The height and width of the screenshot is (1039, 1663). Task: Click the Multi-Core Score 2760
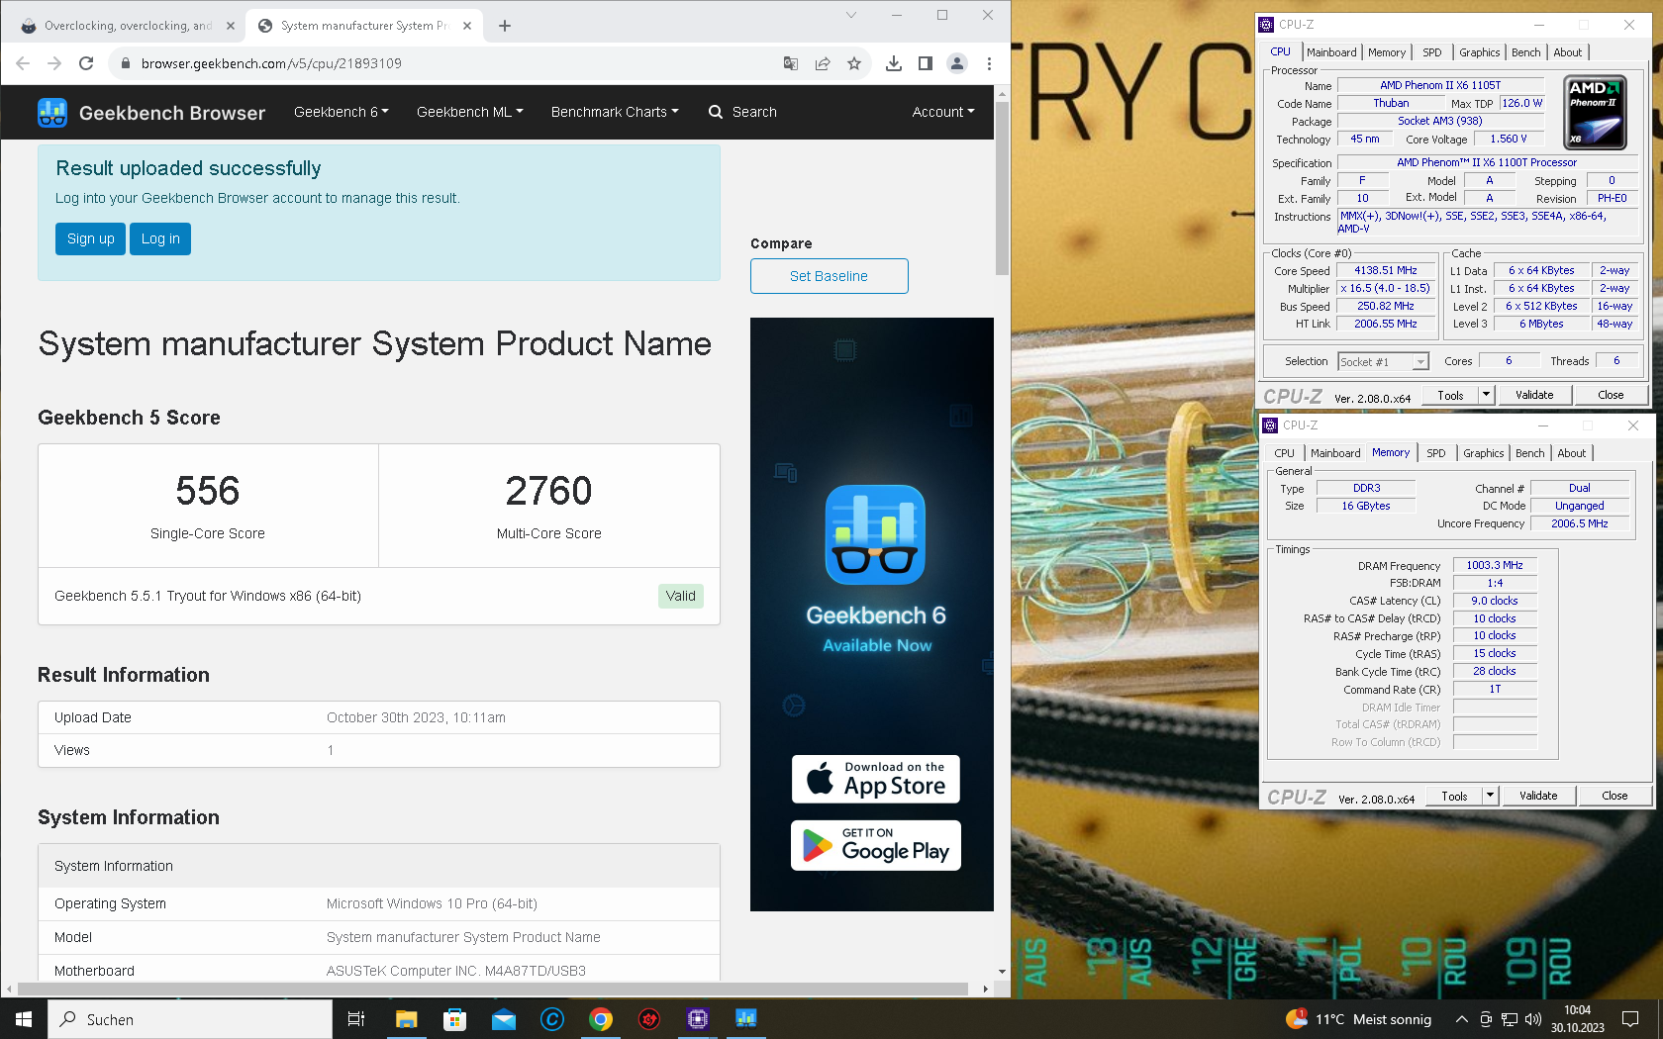[x=549, y=491]
